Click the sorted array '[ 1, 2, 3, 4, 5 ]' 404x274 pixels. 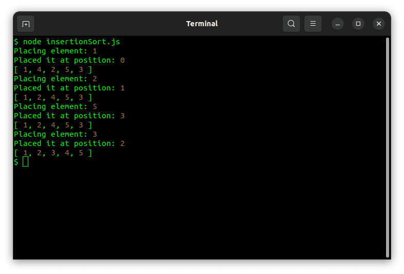coord(53,153)
